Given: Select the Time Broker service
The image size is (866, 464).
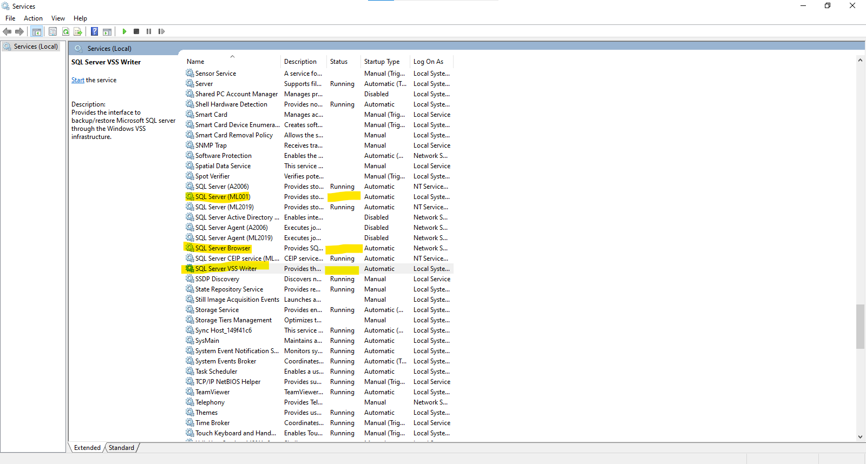Looking at the screenshot, I should point(318,423).
